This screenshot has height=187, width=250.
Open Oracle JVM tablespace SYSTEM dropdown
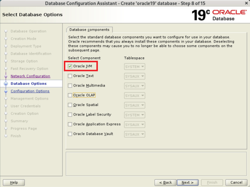pos(135,67)
